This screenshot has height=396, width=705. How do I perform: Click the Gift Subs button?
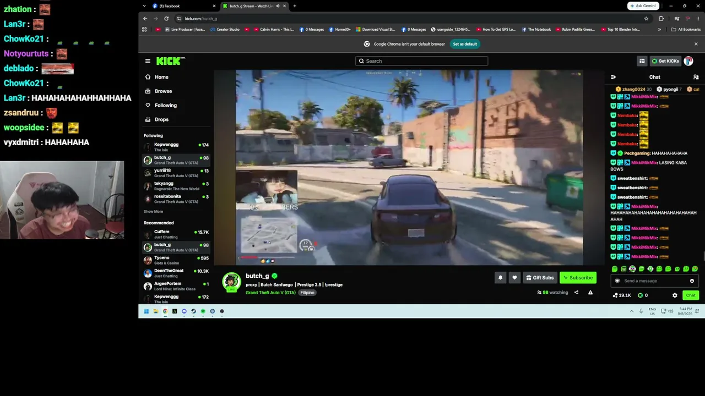(x=540, y=278)
